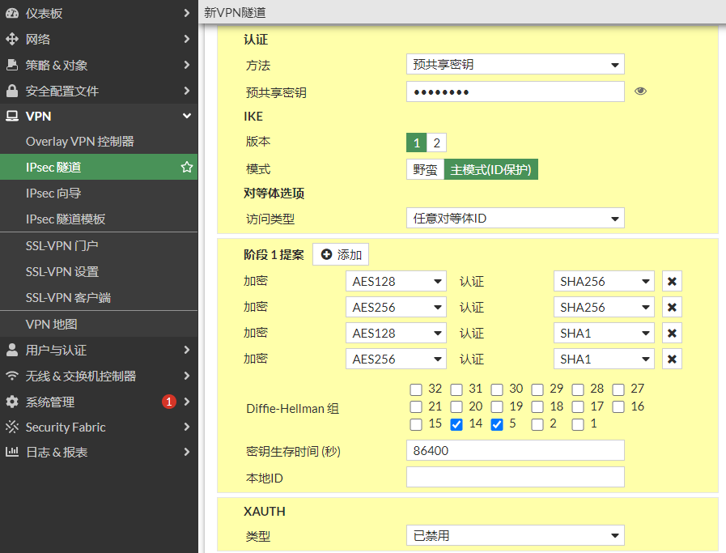726x553 pixels.
Task: Click the eye icon to reveal pre-shared key
Action: 641,91
